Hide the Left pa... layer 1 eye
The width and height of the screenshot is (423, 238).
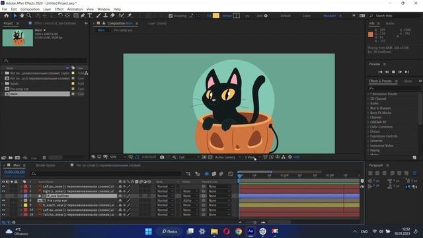[3, 186]
